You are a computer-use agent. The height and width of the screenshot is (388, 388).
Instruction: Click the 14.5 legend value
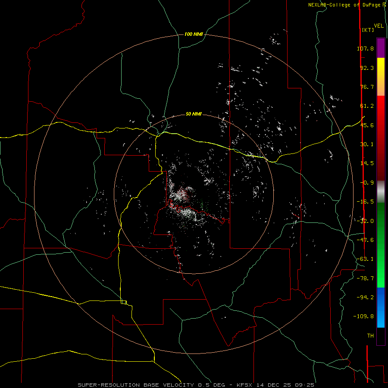point(367,163)
